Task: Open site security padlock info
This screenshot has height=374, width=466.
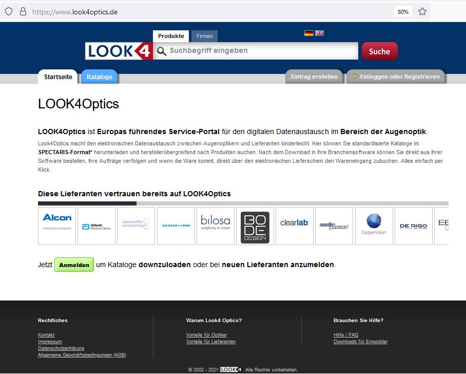Action: [23, 12]
